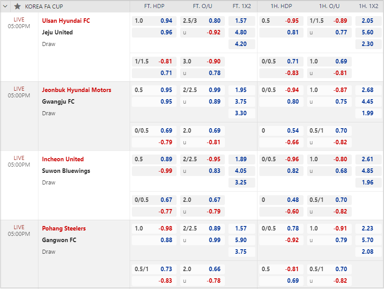Pick Pohang full-time handicap 1.0 at -0.98
Image resolution: width=384 pixels, height=289 pixels.
pyautogui.click(x=154, y=229)
